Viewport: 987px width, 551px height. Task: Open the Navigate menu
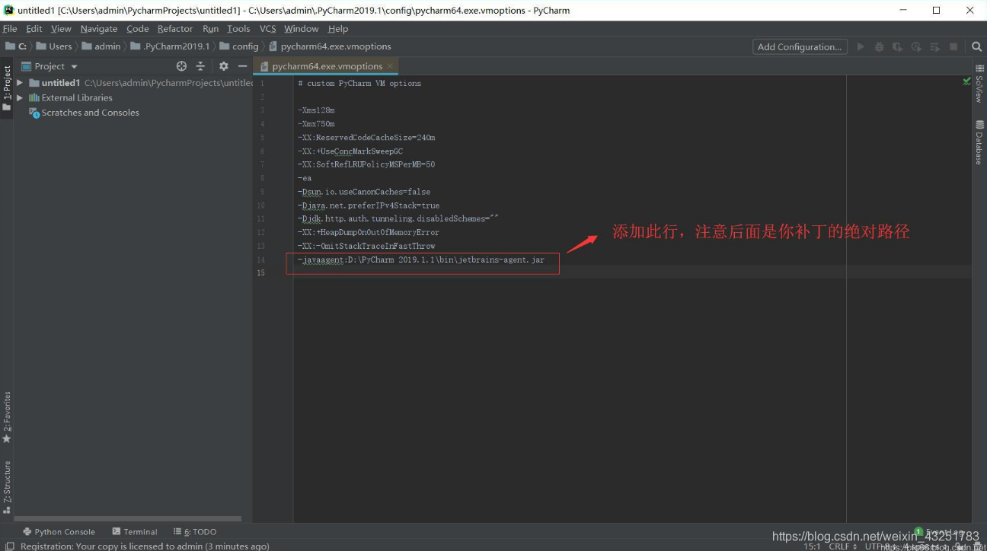(99, 28)
